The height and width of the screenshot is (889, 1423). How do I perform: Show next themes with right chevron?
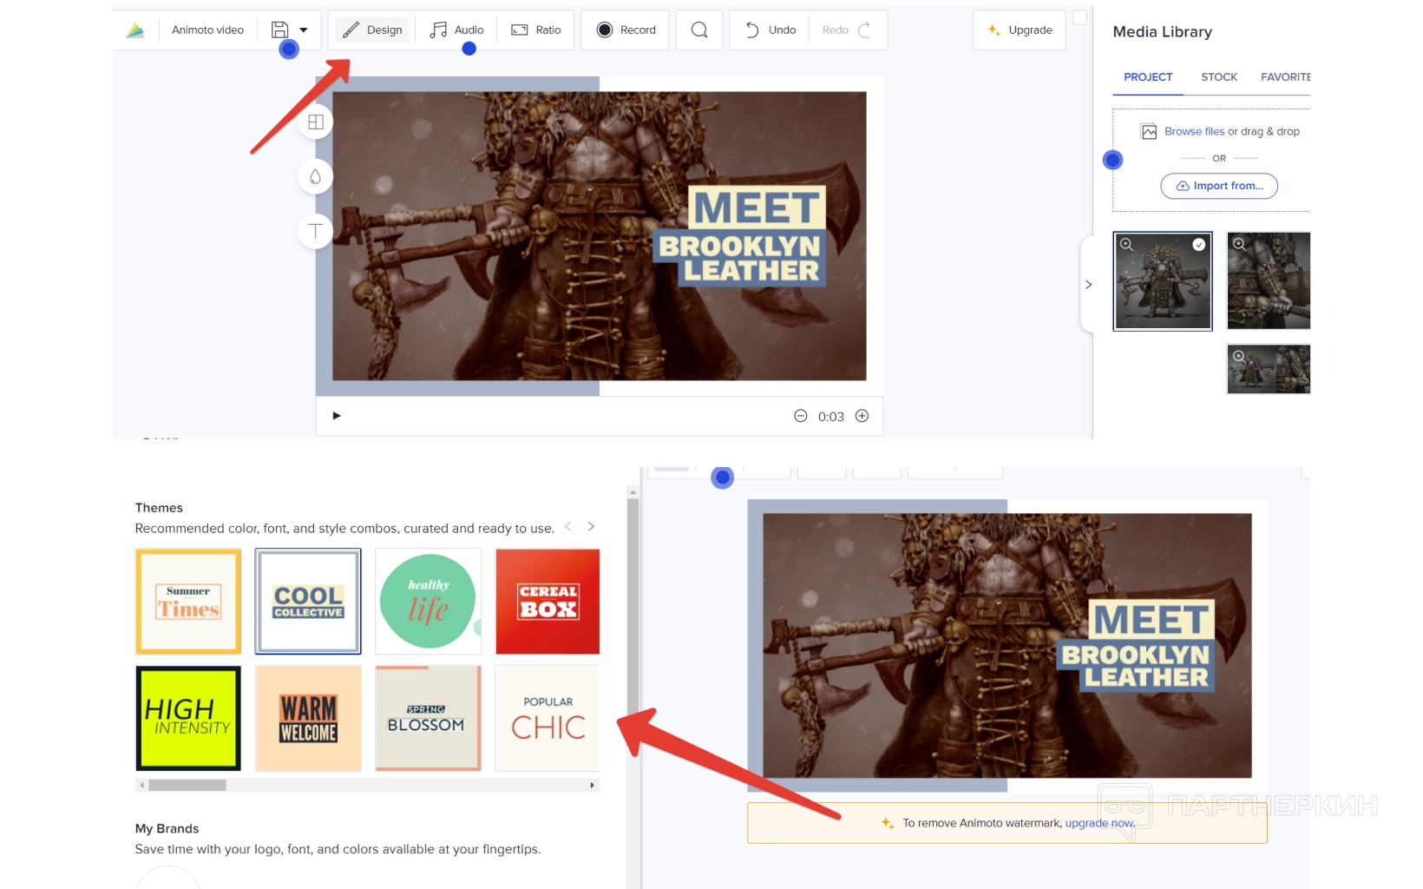pos(591,527)
